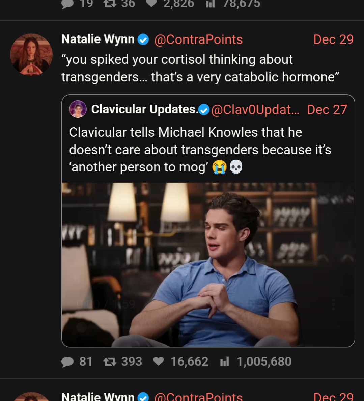Like the tweet with 16,662 hearts

click(158, 362)
